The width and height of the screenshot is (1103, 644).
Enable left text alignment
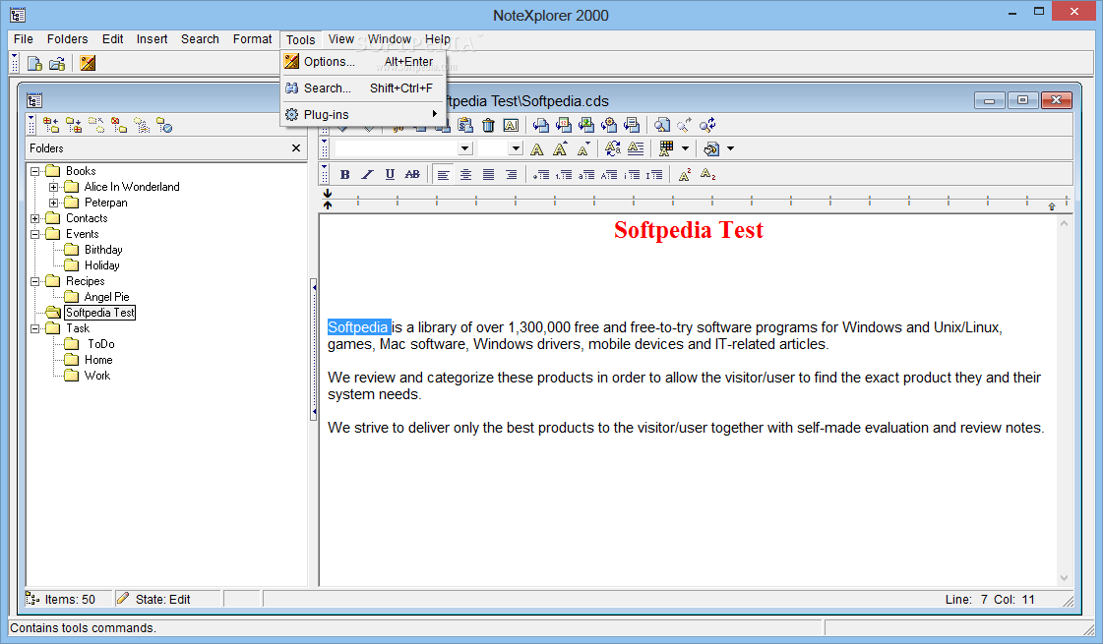click(x=443, y=174)
